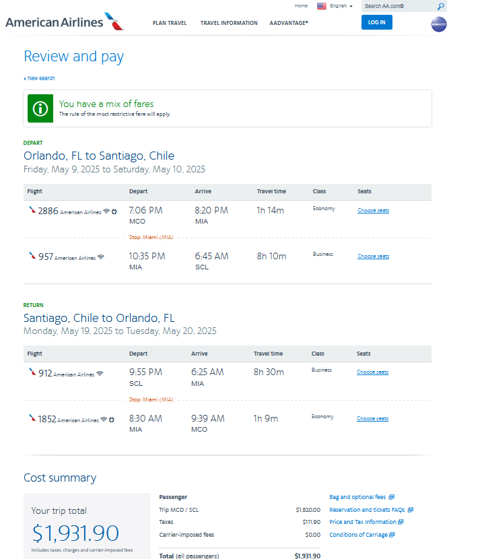Click the American Airlines logo
The width and height of the screenshot is (482, 559).
click(64, 22)
